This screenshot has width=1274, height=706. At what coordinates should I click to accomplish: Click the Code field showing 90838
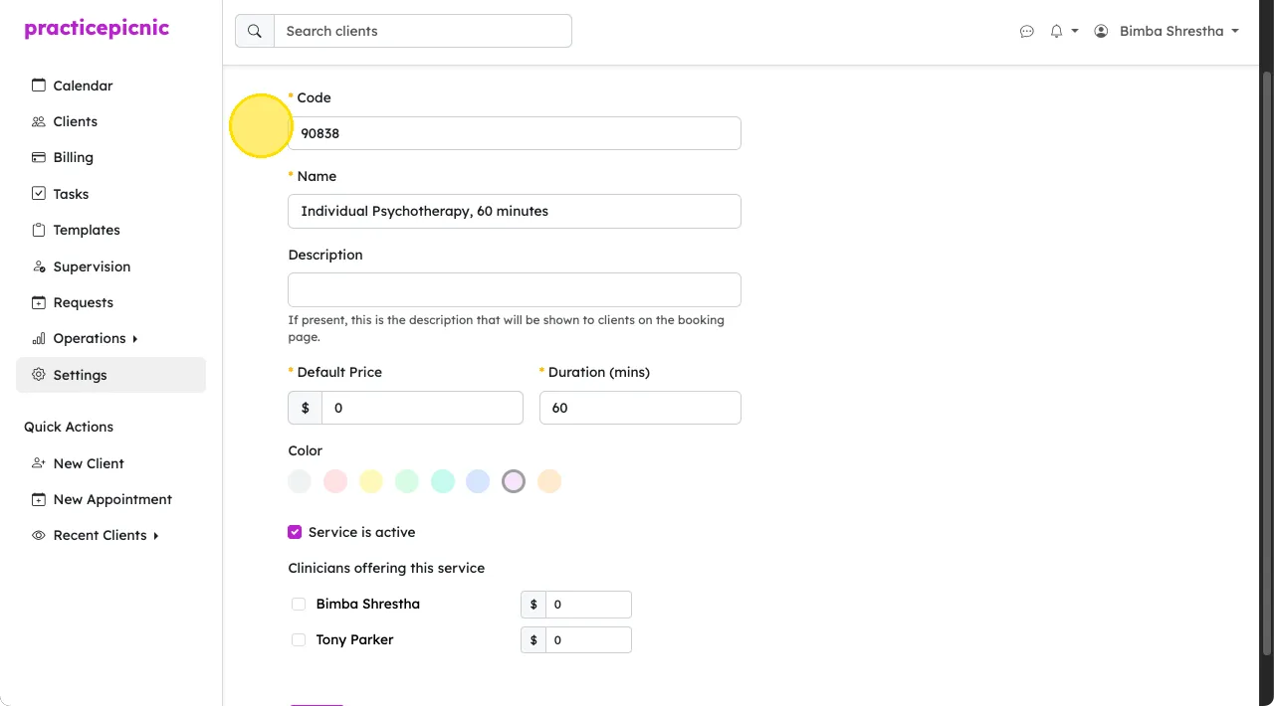515,133
